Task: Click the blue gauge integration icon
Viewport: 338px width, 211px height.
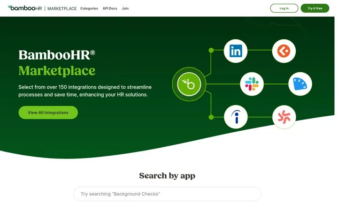Action: click(300, 84)
